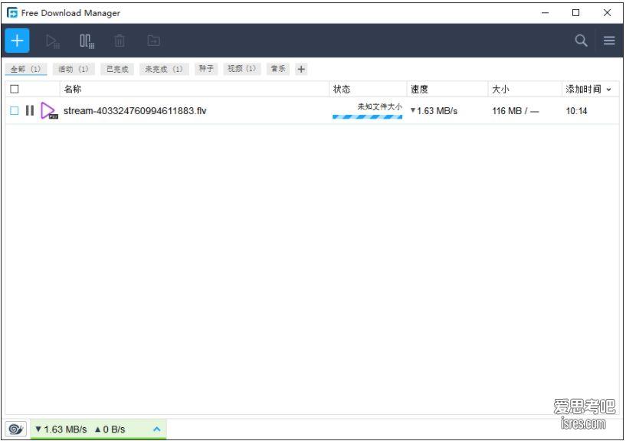The width and height of the screenshot is (626, 441).
Task: Click the added time 10:14
Action: tap(576, 110)
